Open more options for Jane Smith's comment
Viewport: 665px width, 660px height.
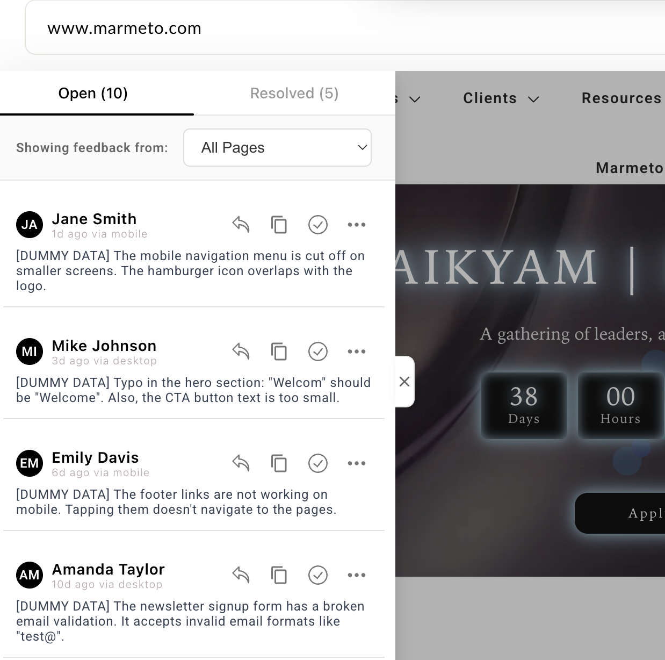coord(356,225)
